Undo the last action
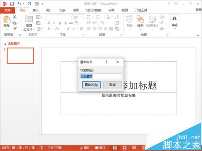Viewport: 202px width, 151px height. [19, 4]
